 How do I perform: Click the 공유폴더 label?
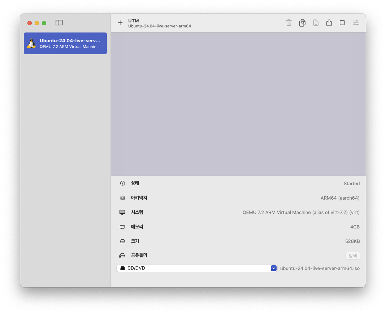(139, 255)
